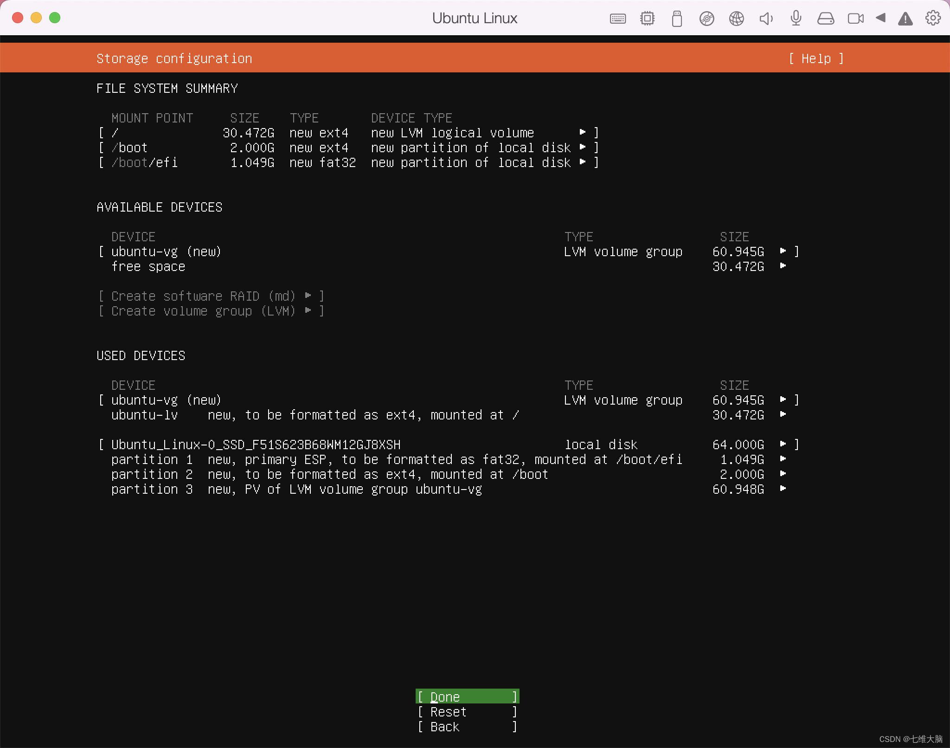This screenshot has height=748, width=950.
Task: Click the 'Storage configuration' heading
Action: (x=174, y=58)
